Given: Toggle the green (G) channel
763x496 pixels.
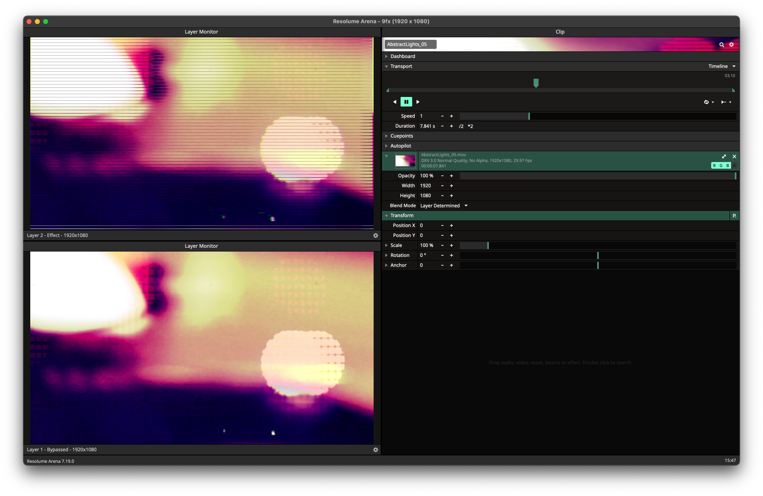Looking at the screenshot, I should tap(721, 166).
